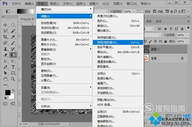Click the lock image pixels brush icon
Image resolution: width=192 pixels, height=127 pixels.
click(150, 41)
